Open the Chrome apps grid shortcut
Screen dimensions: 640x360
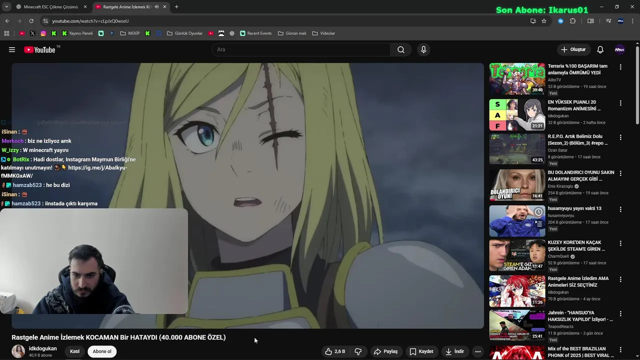tap(6, 33)
